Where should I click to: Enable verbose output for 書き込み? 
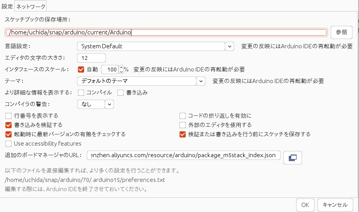coord(121,93)
